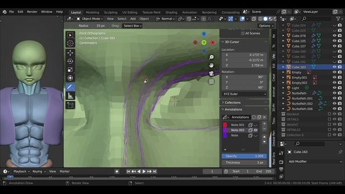Screen dimensions: 345x194
Task: Hide the NurbsPath object
Action: pos(334,93)
